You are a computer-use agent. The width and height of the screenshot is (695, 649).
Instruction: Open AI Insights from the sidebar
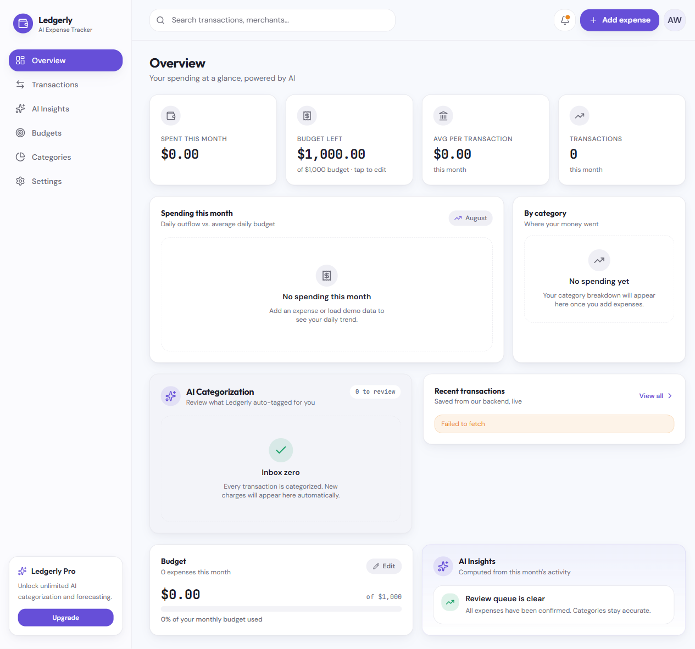pyautogui.click(x=66, y=109)
